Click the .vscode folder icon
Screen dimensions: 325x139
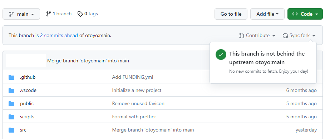click(x=11, y=91)
